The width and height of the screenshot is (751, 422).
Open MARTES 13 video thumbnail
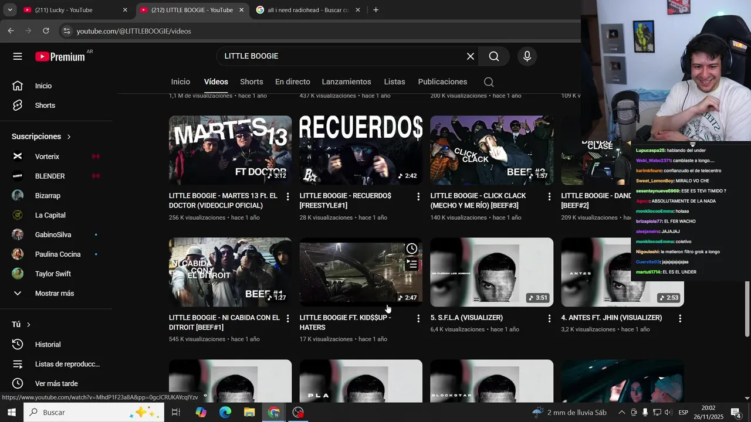(x=230, y=150)
